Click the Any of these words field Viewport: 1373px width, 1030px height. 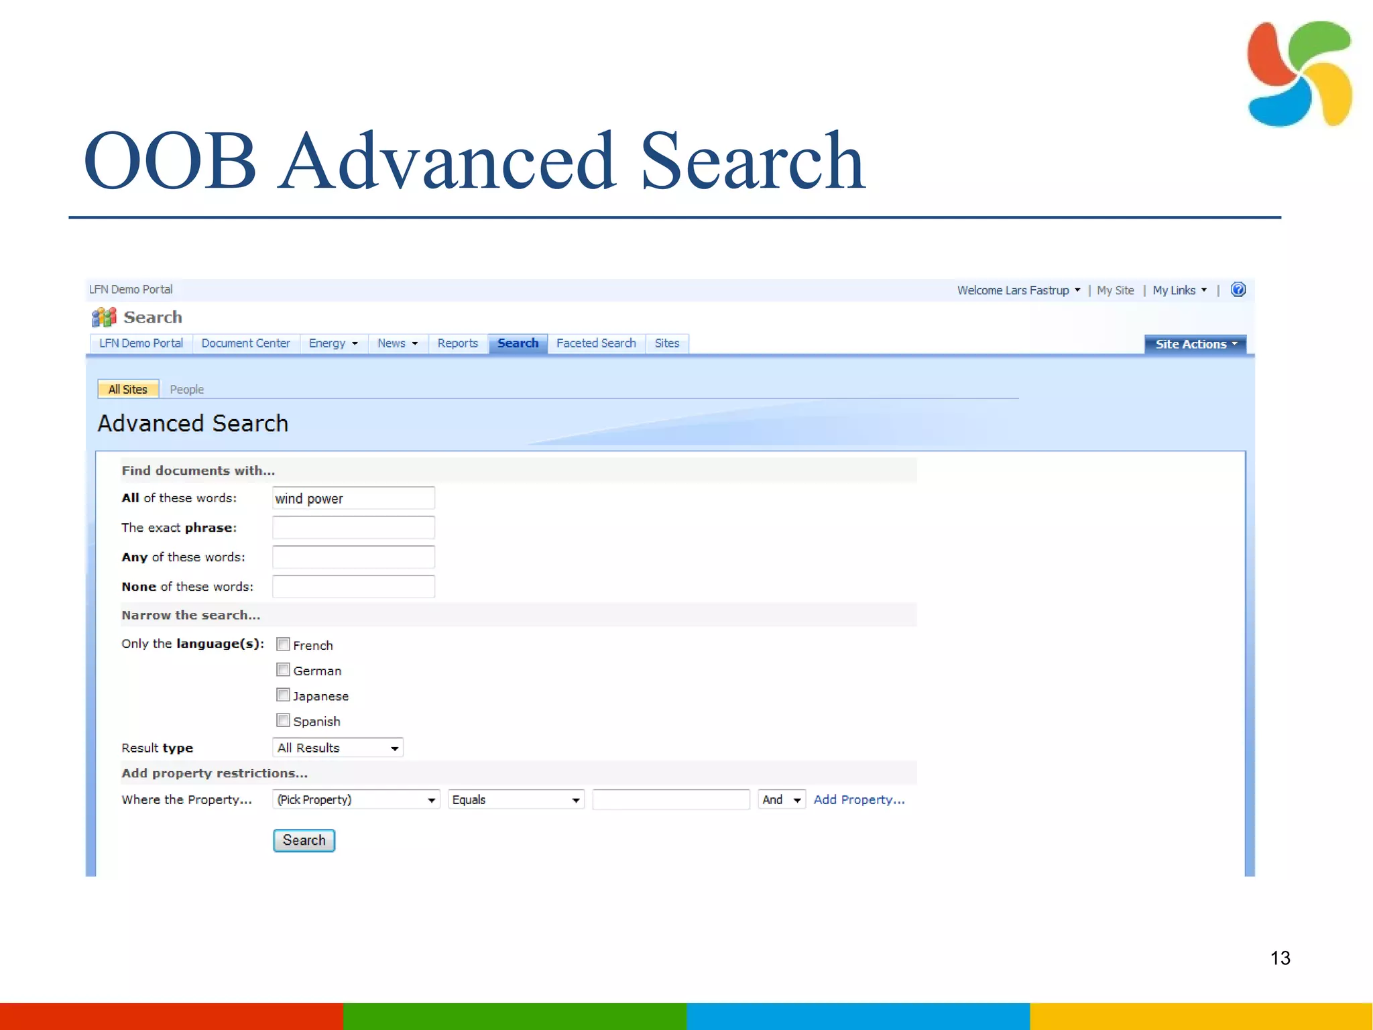353,557
